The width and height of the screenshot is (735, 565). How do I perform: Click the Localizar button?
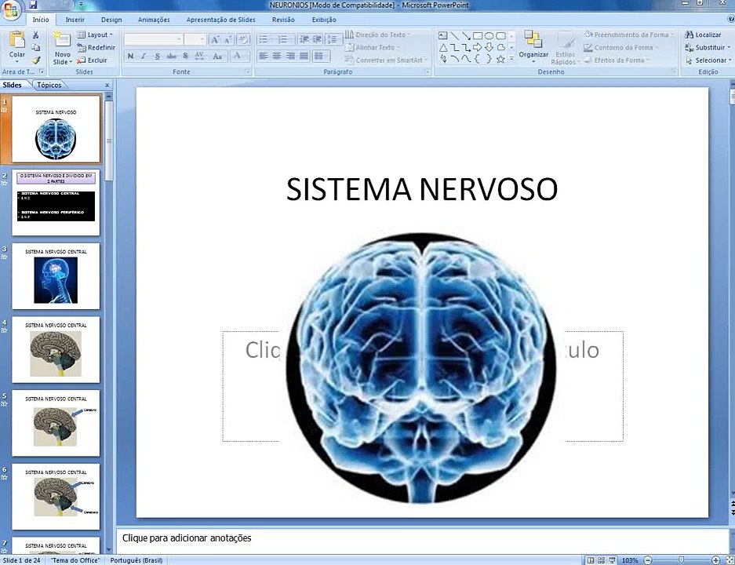tap(703, 35)
